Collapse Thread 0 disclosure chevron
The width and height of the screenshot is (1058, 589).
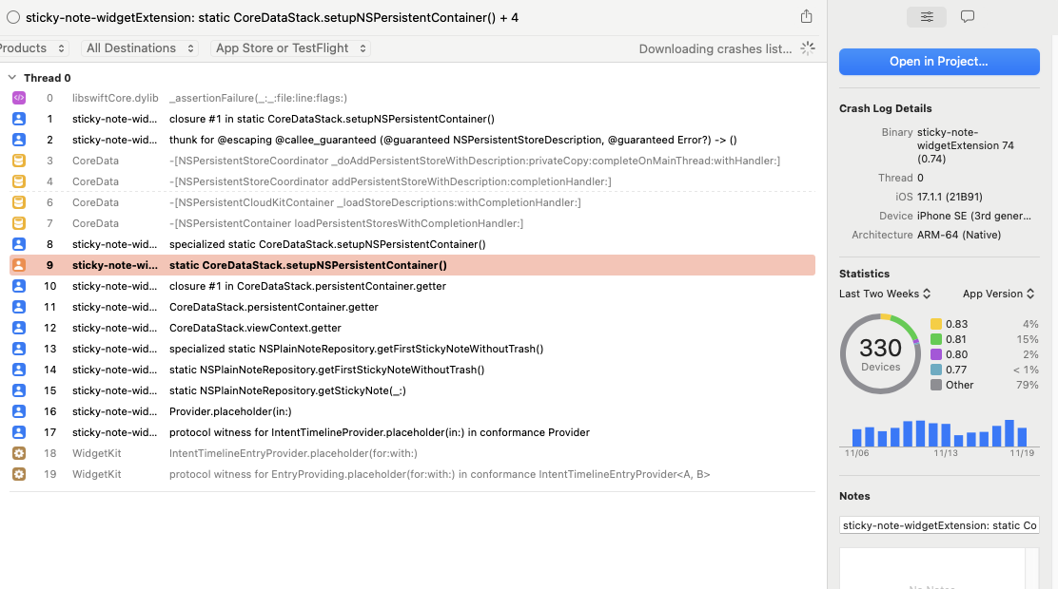pos(12,78)
